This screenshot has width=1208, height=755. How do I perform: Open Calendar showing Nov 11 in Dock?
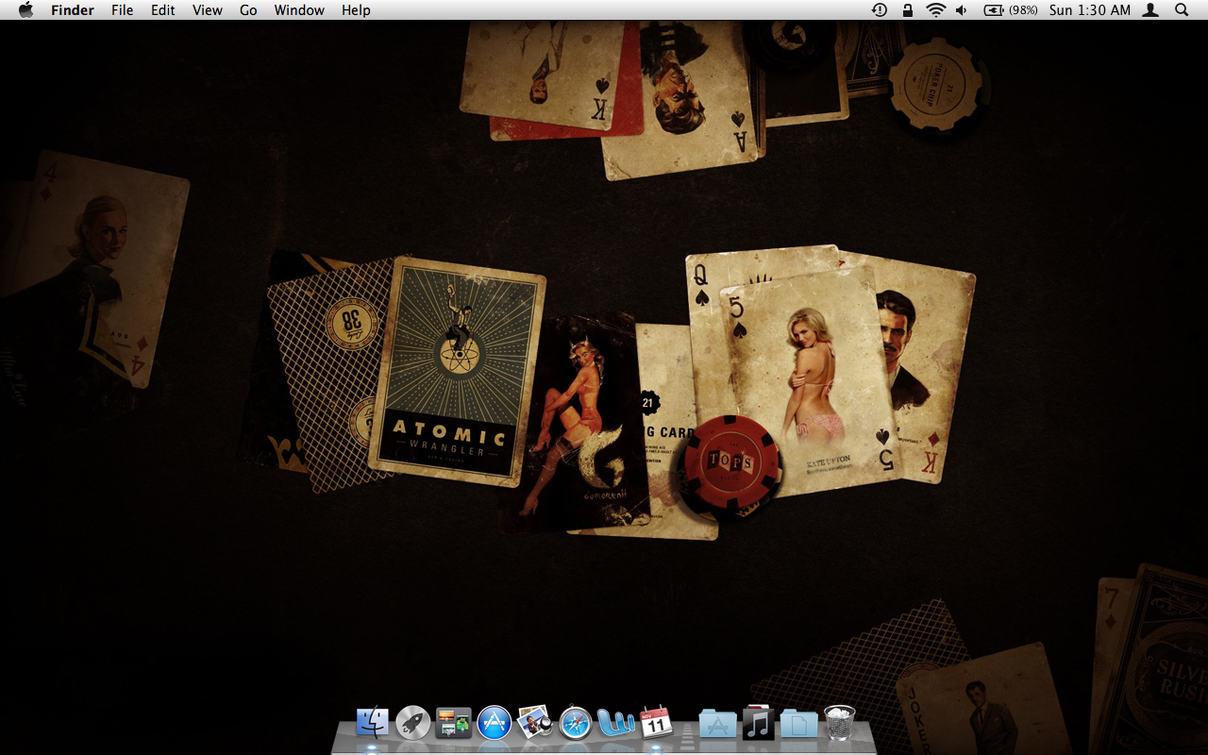(x=656, y=723)
